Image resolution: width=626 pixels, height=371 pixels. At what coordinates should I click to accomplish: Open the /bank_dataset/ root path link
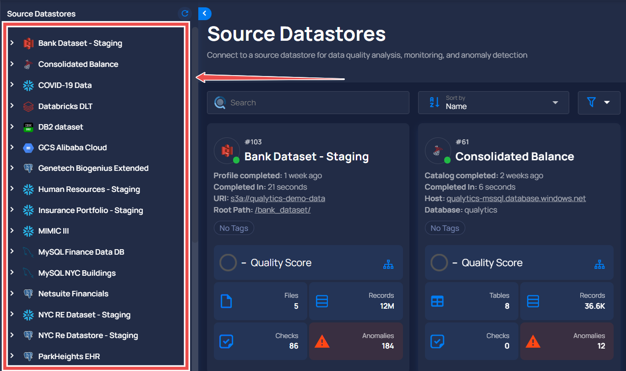tap(283, 210)
